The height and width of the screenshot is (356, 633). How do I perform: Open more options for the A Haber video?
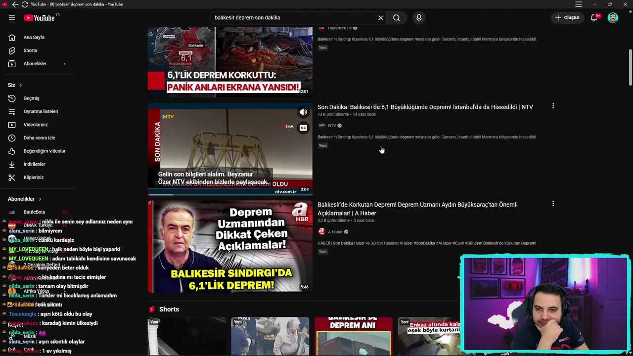coord(553,204)
